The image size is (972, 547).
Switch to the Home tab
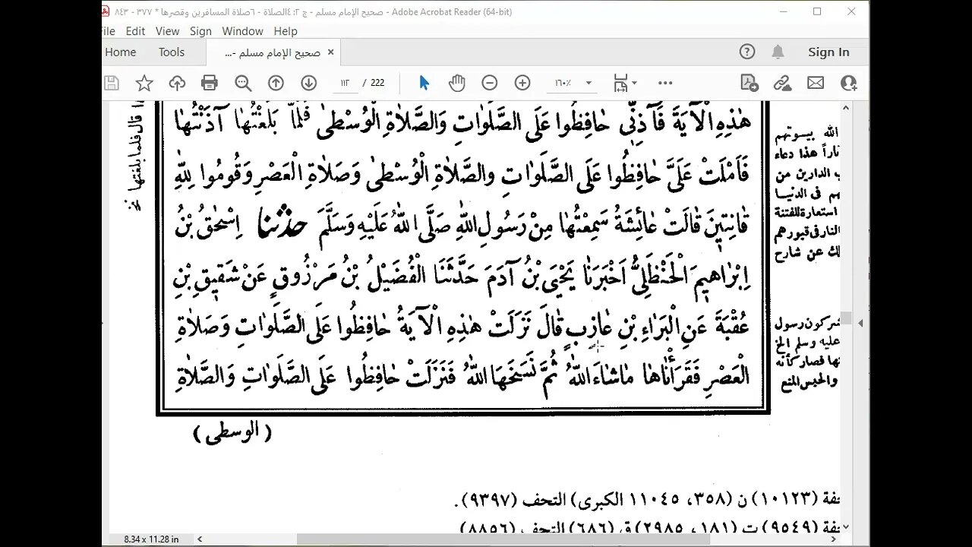[121, 52]
